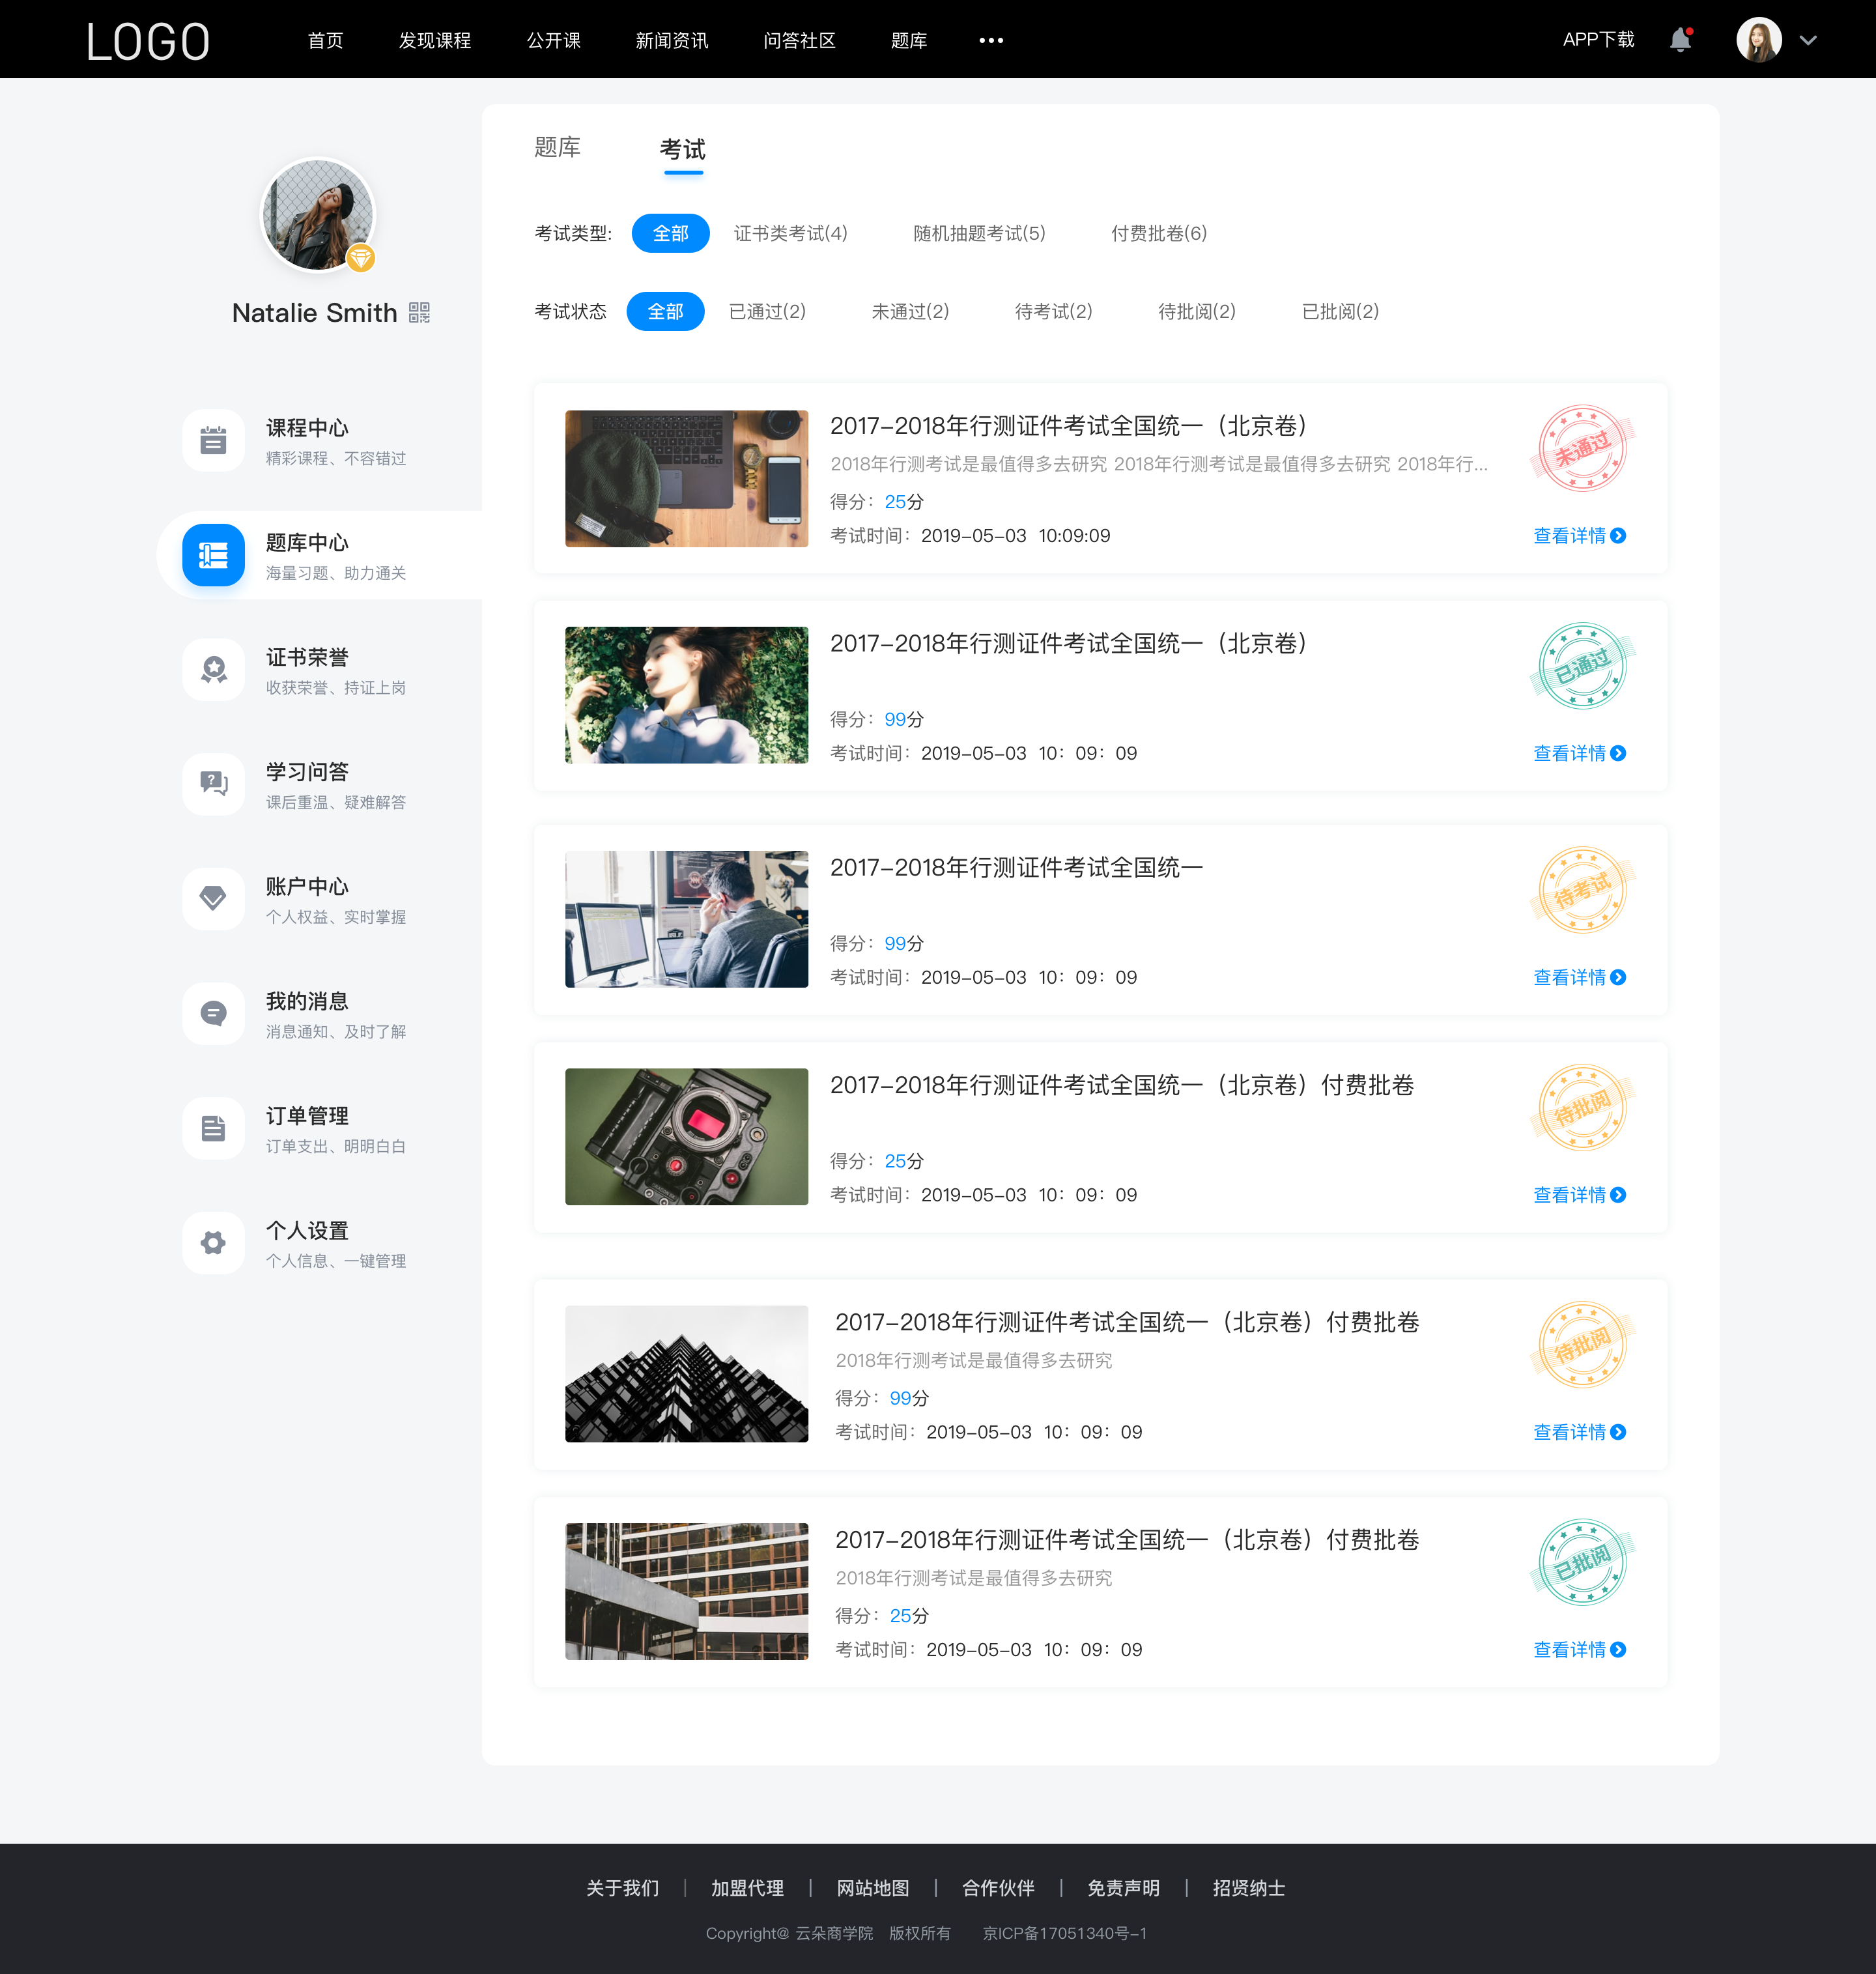This screenshot has height=1974, width=1876.
Task: Click notification bell icon in header
Action: 1686,39
